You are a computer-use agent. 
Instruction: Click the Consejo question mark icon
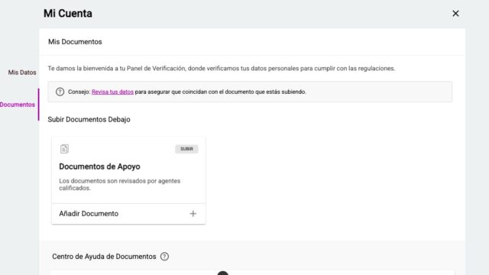60,92
